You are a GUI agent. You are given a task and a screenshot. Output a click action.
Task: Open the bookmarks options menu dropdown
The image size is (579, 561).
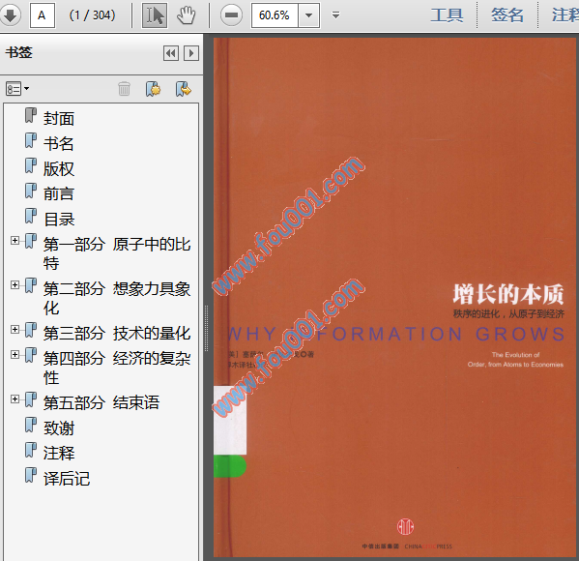(17, 89)
